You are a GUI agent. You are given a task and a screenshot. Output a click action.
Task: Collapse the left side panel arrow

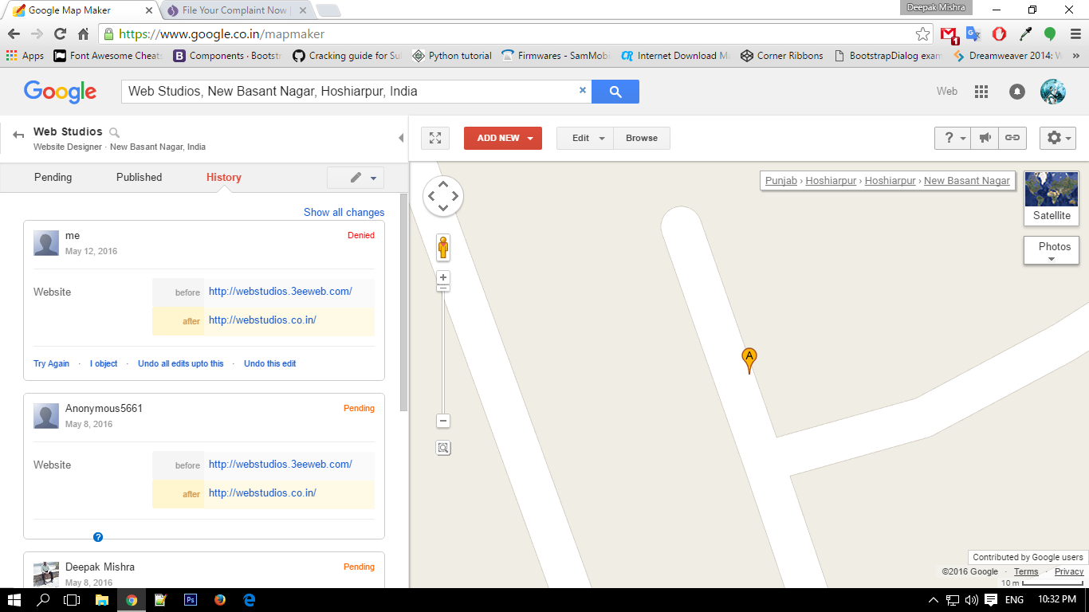[x=401, y=138]
